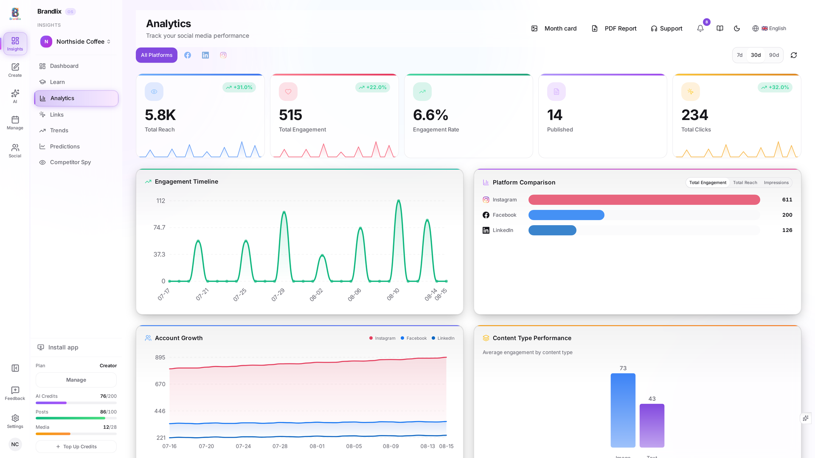Filter analytics by the LinkedIn icon
Screen dimensions: 815x458
click(x=205, y=55)
